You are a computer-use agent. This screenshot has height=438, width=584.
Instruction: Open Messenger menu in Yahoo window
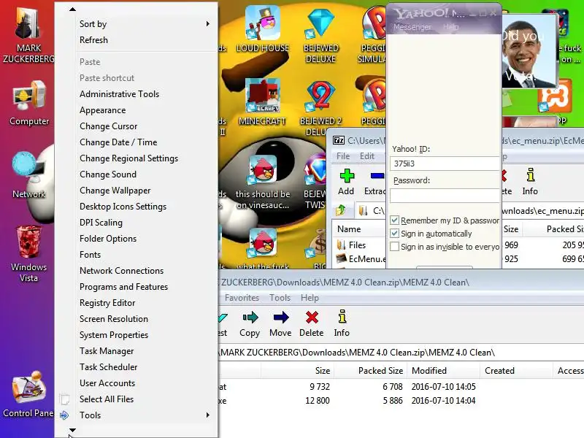coord(412,27)
